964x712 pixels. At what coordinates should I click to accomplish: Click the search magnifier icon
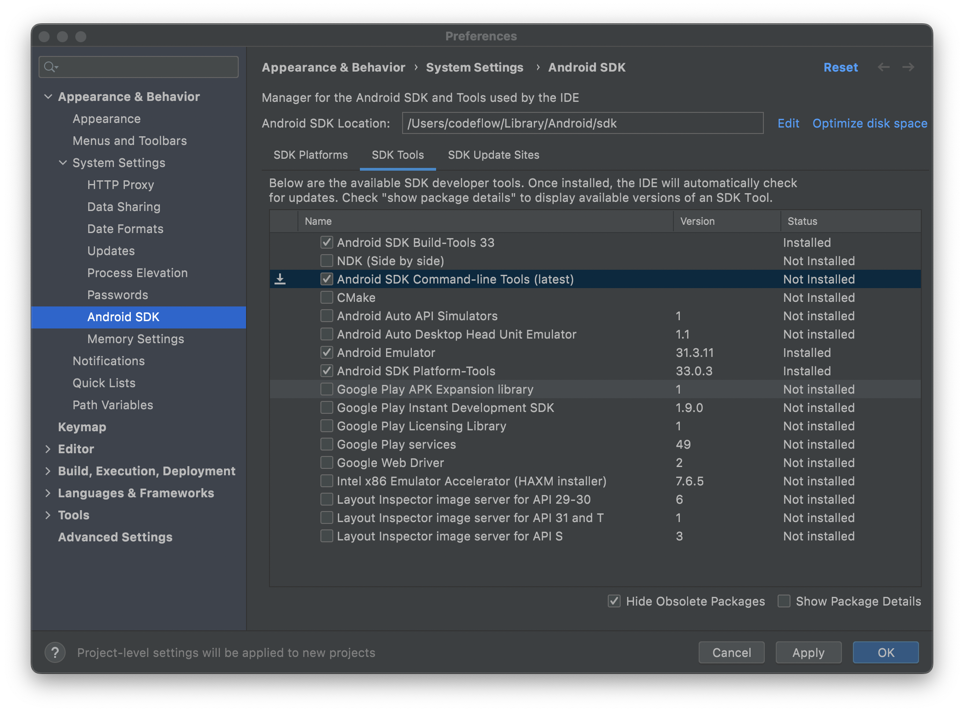50,67
